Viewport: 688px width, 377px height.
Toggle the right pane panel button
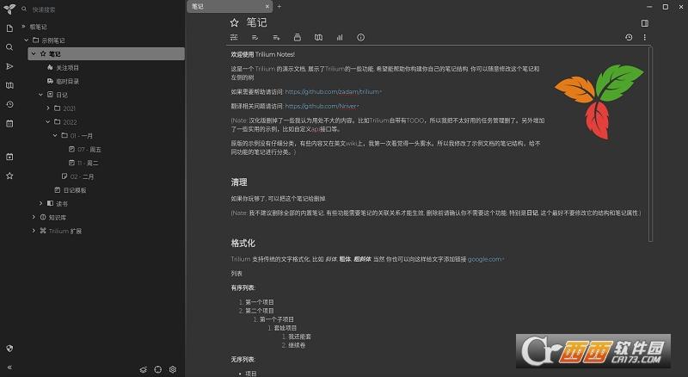(644, 23)
